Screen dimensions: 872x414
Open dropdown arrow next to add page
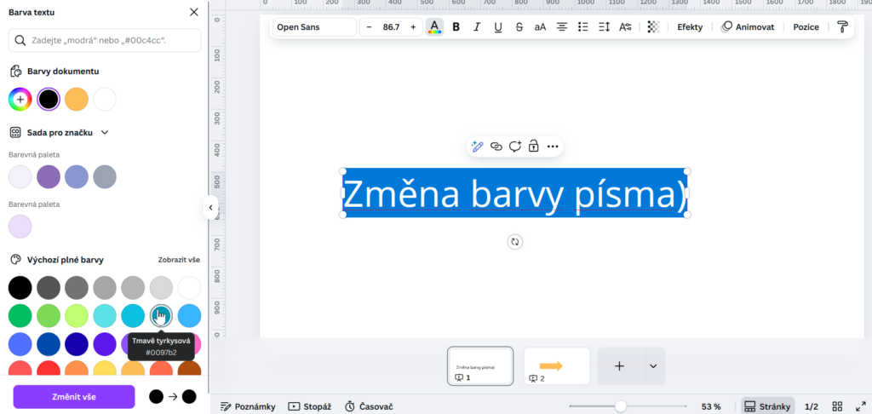[x=653, y=366]
